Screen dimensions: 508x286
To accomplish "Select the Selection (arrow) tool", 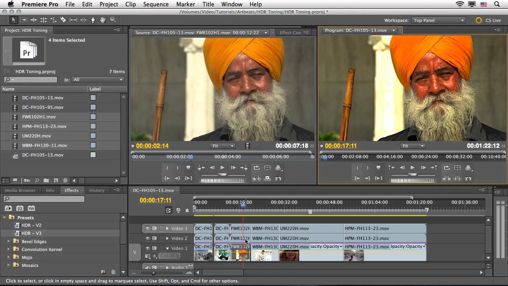I will tap(13, 20).
